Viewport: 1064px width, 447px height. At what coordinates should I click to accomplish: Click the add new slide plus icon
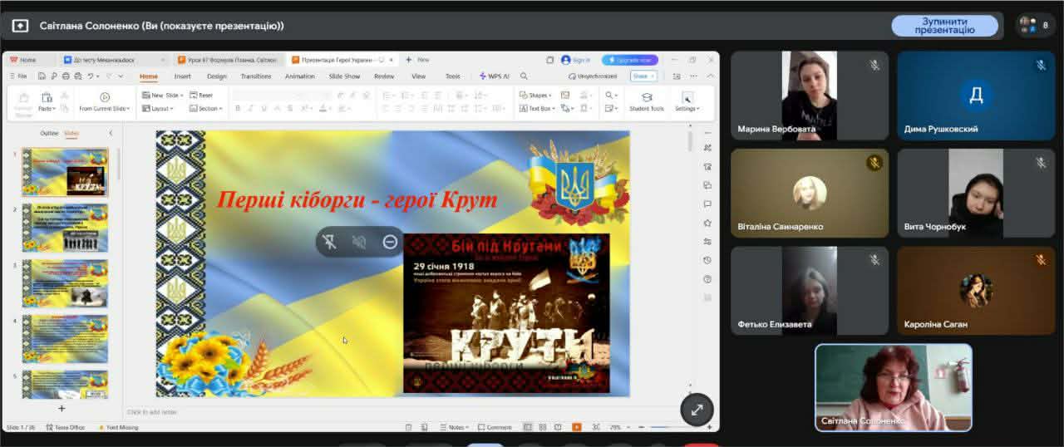point(62,408)
